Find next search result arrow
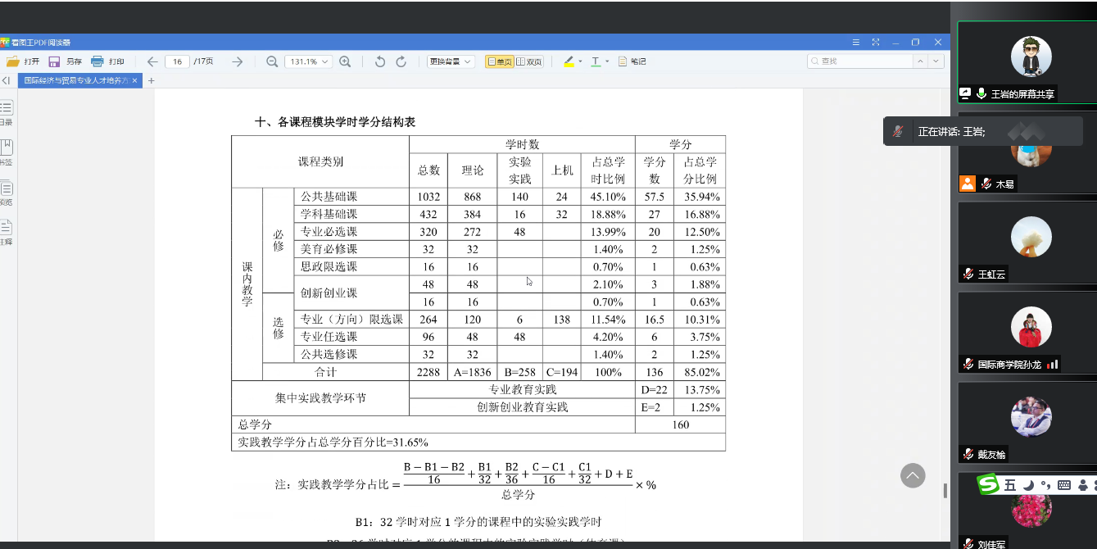This screenshot has width=1097, height=549. pos(936,61)
